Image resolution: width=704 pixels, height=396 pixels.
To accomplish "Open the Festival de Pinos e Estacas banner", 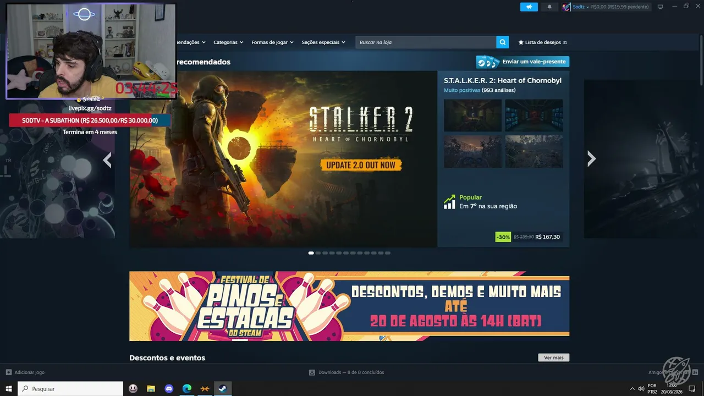I will pos(349,306).
